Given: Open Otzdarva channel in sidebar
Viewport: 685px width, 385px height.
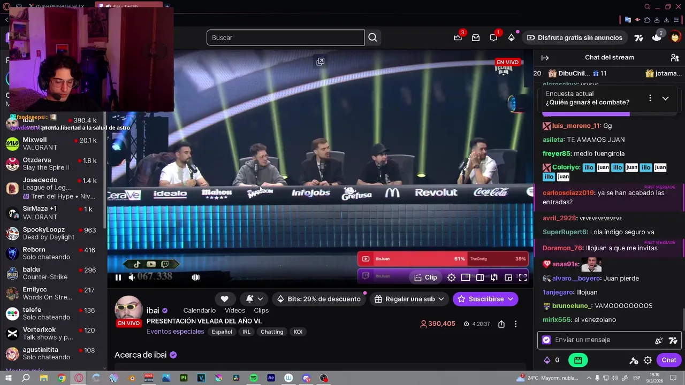Looking at the screenshot, I should click(x=52, y=164).
